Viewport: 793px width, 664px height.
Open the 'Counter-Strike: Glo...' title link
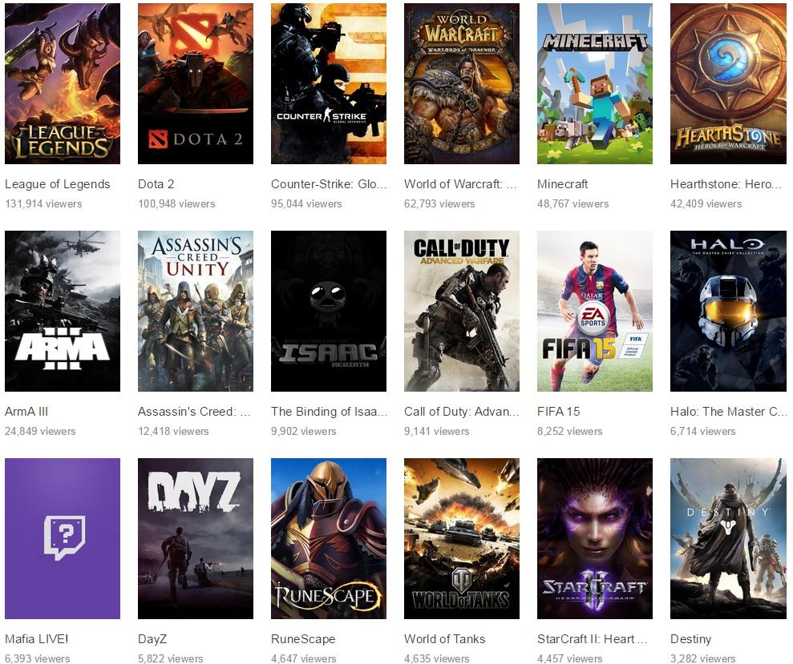329,184
